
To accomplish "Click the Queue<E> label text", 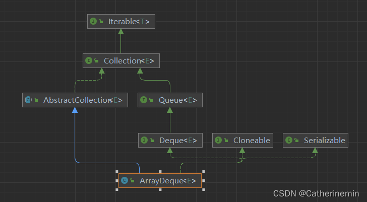I will [x=178, y=100].
